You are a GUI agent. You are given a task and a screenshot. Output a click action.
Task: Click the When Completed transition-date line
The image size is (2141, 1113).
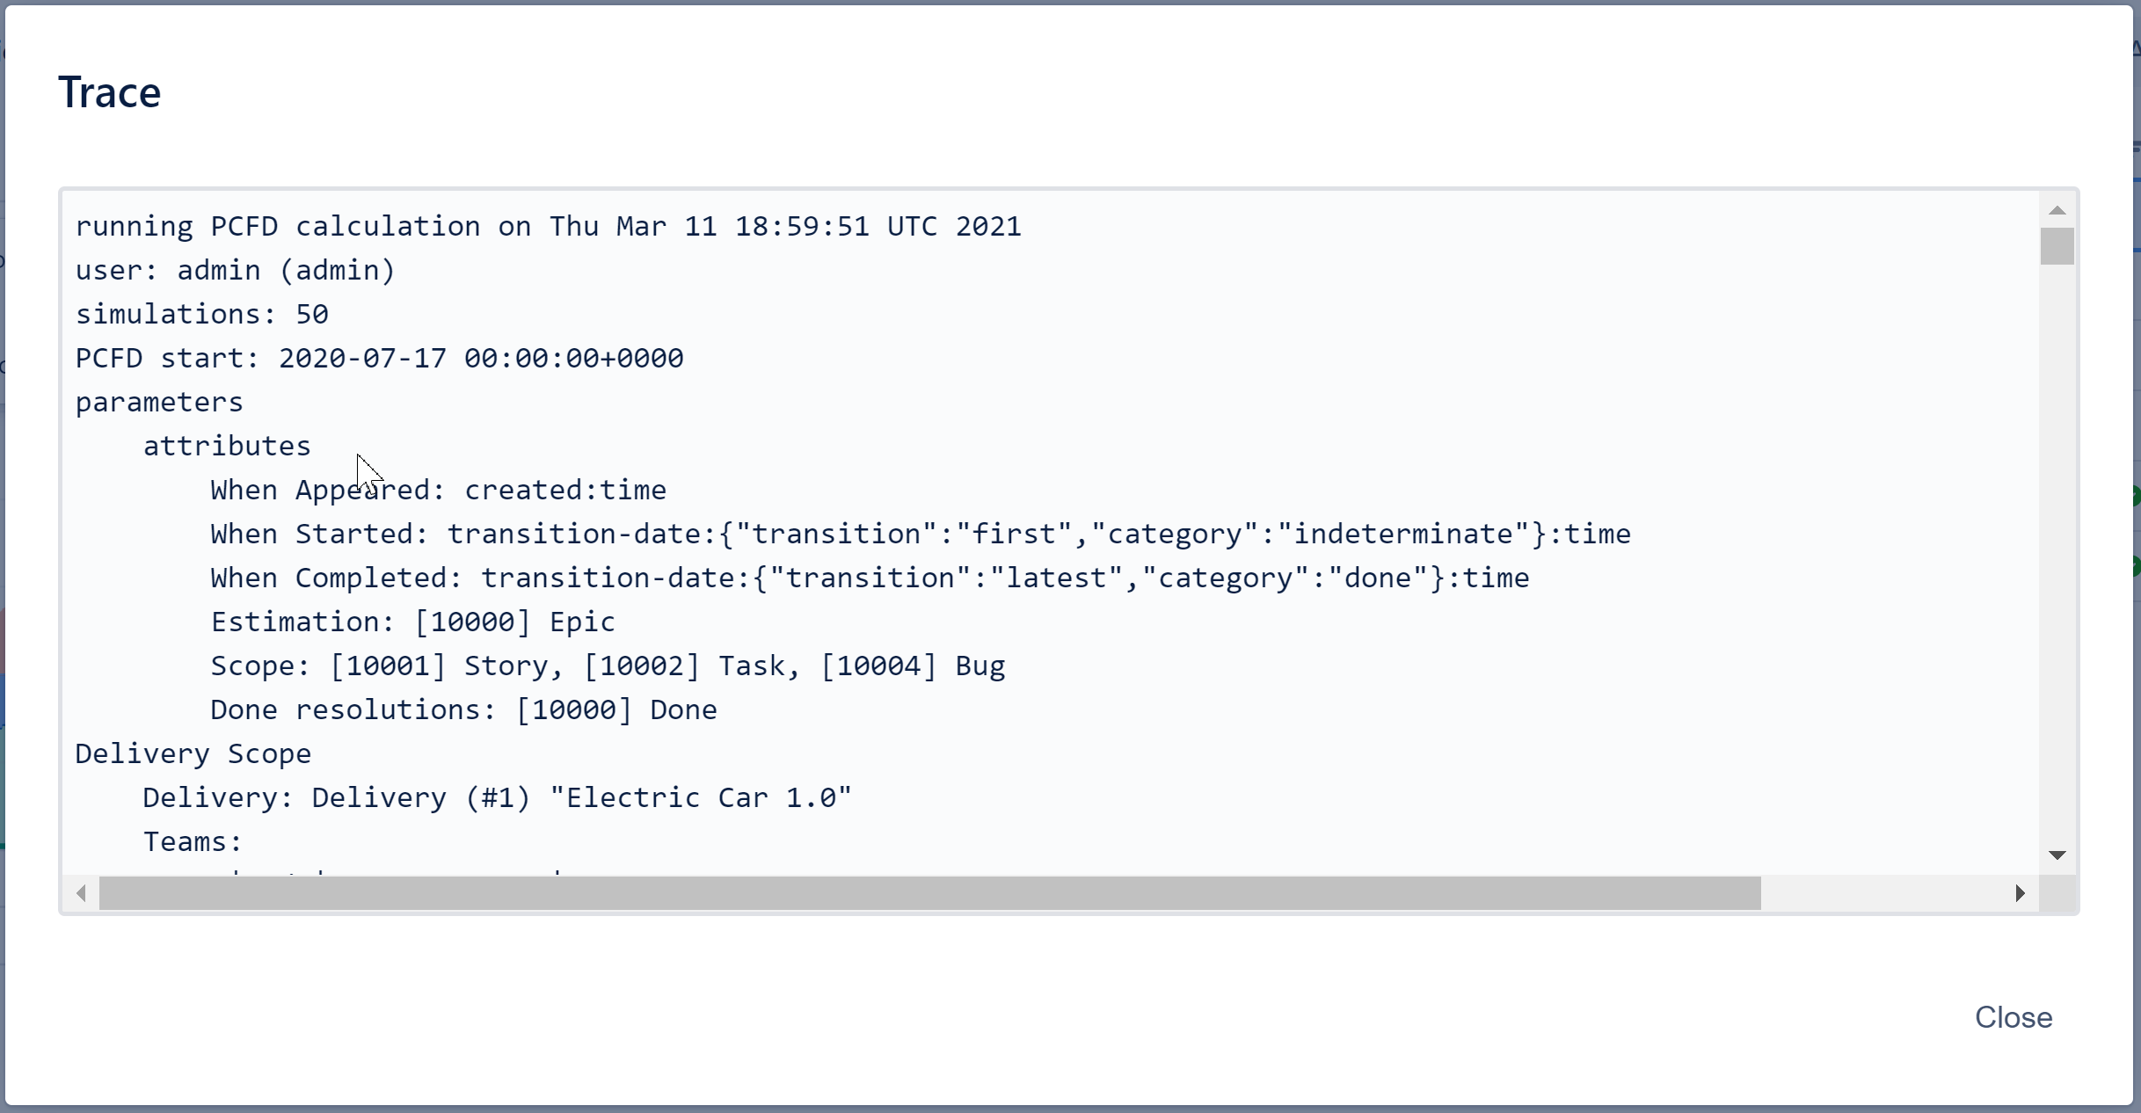click(x=870, y=578)
